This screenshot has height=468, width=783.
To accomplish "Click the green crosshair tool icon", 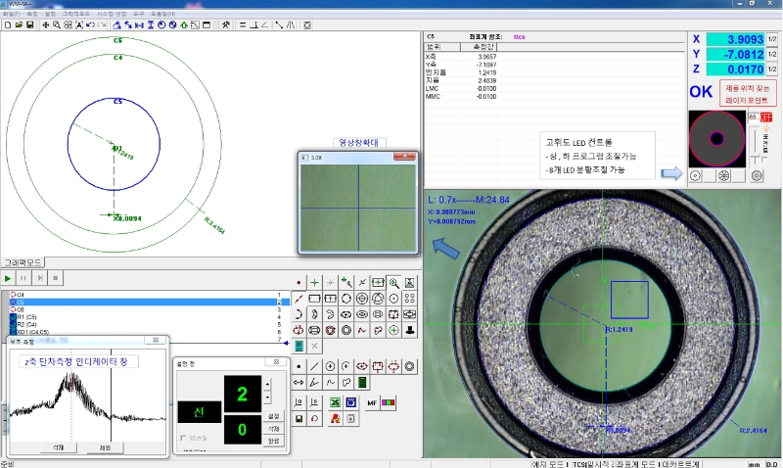I will 315,282.
